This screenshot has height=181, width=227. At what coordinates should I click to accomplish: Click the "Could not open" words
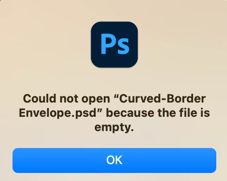point(67,99)
